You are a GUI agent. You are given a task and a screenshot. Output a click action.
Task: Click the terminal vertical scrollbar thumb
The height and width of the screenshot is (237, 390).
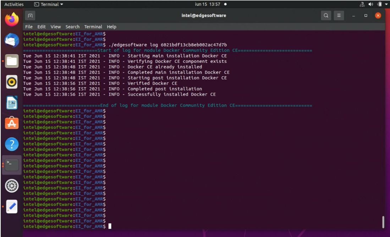point(383,222)
